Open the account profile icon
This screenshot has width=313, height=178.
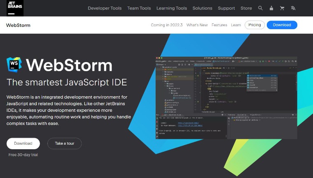(271, 8)
